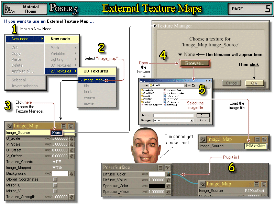
Task: Toggle PoserSurface preview eye icon
Action: tap(168, 168)
